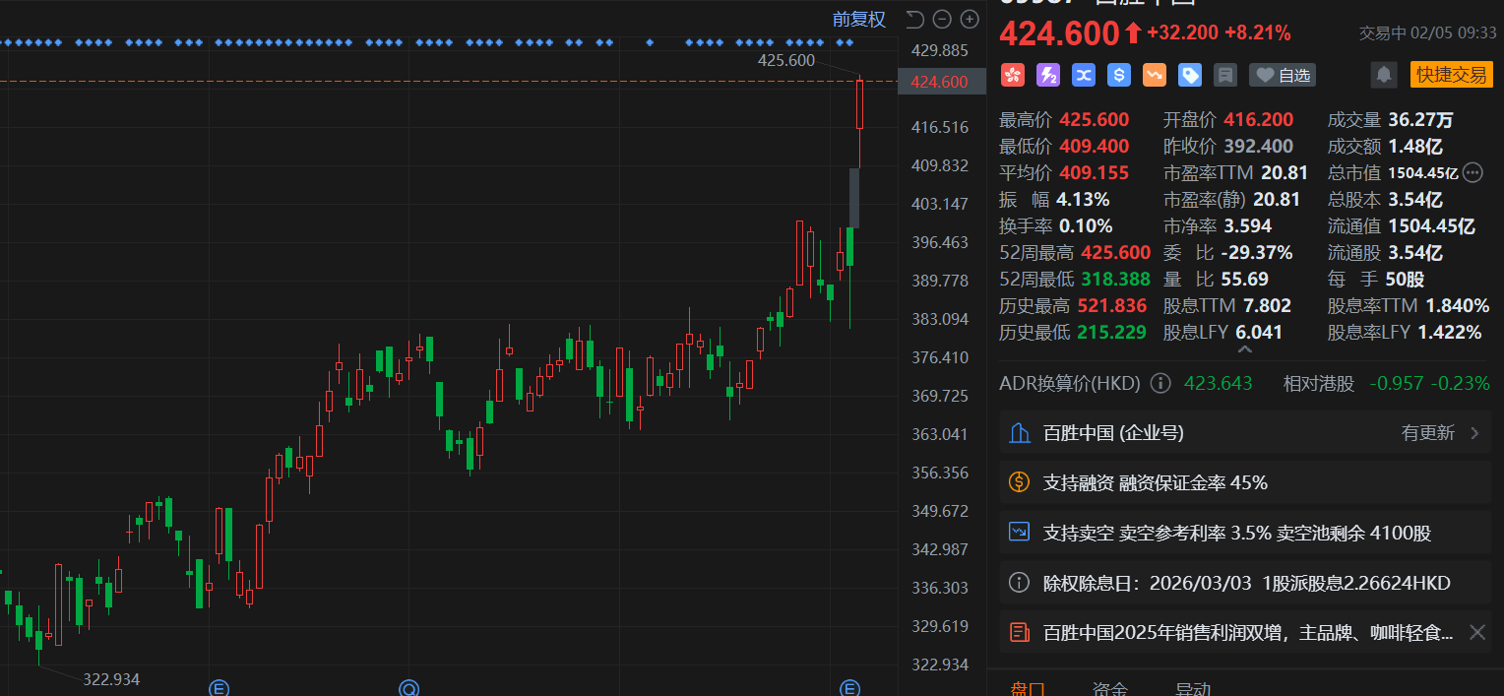Open the gray notes icon
The height and width of the screenshot is (696, 1504).
coord(1225,75)
